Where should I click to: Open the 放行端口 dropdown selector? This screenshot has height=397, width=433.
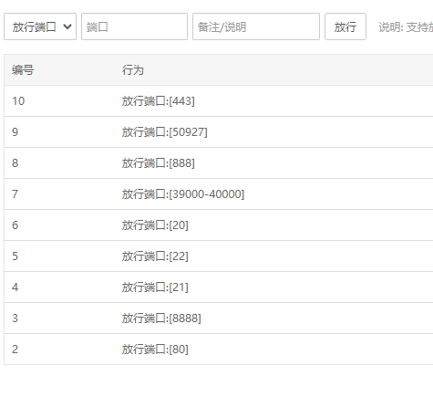(40, 26)
